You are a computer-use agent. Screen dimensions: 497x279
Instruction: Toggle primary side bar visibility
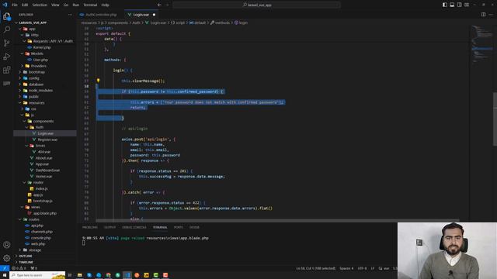(445, 5)
